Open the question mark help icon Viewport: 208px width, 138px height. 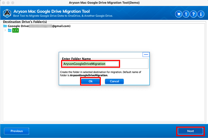[x=193, y=14]
